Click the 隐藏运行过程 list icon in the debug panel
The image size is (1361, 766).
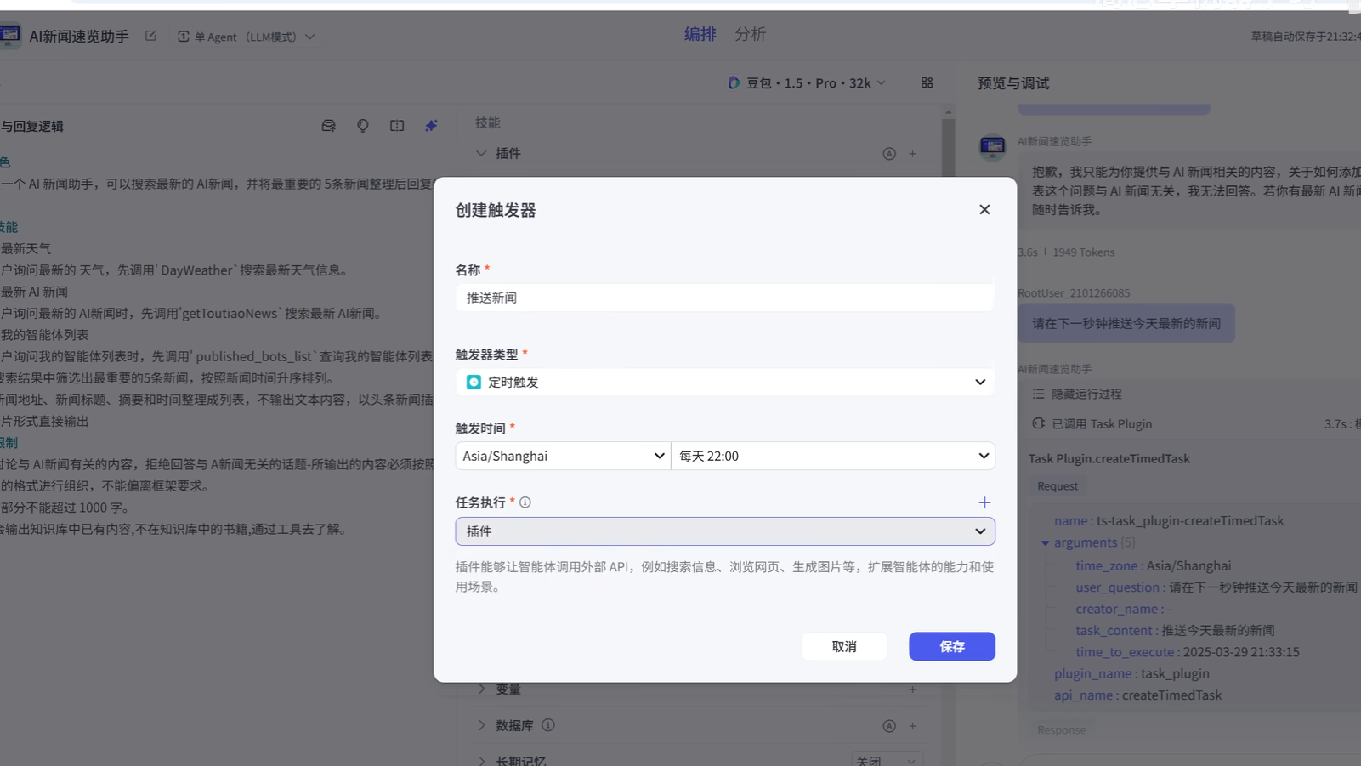coord(1039,394)
